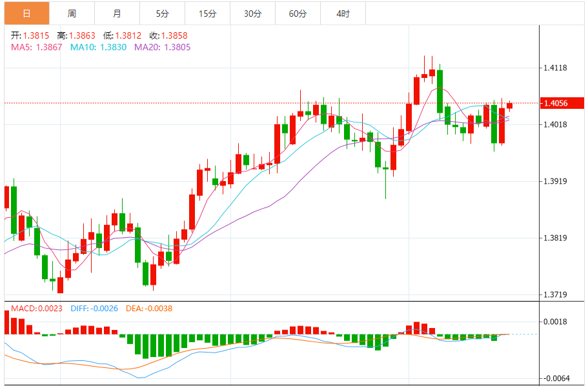Screen dimensions: 588x386
Task: Click the -0.0064 MACD axis label
Action: point(555,378)
